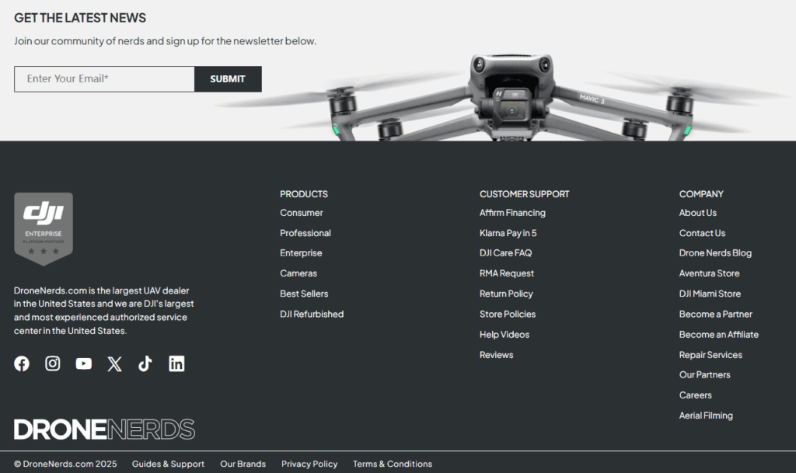
Task: Open the X (Twitter) icon
Action: (x=114, y=363)
